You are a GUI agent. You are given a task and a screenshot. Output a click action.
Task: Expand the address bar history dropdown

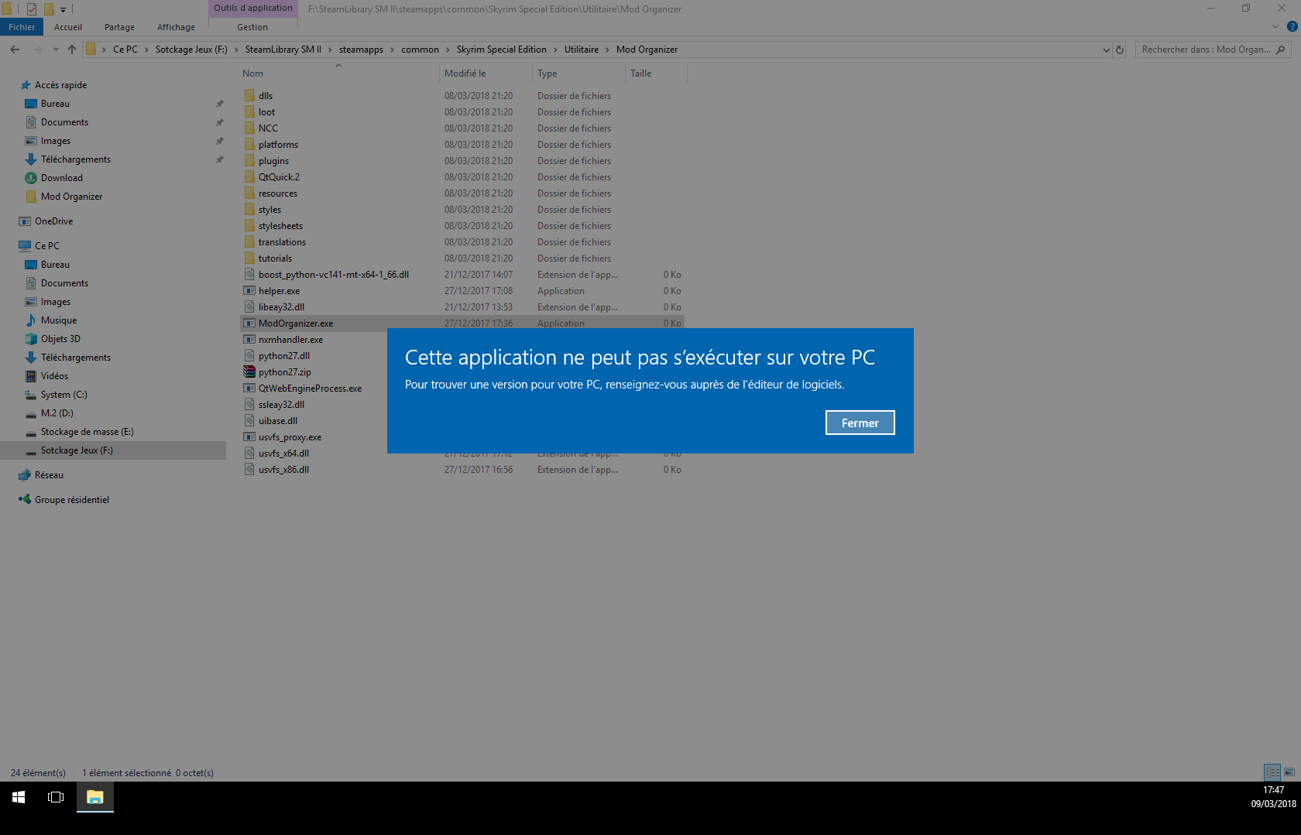(x=1106, y=50)
